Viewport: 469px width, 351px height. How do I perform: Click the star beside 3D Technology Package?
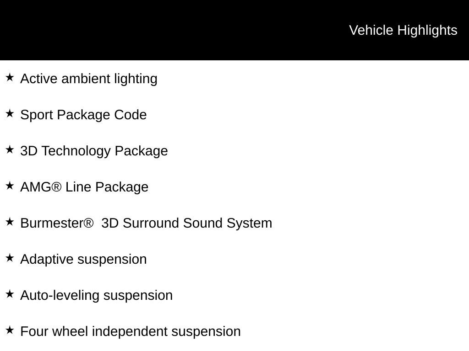click(10, 149)
